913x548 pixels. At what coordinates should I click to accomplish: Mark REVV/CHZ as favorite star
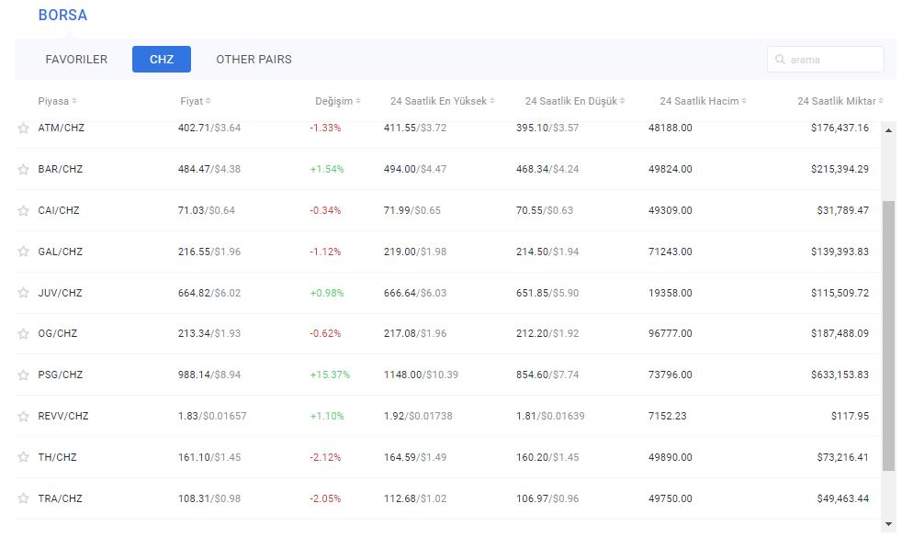click(24, 417)
